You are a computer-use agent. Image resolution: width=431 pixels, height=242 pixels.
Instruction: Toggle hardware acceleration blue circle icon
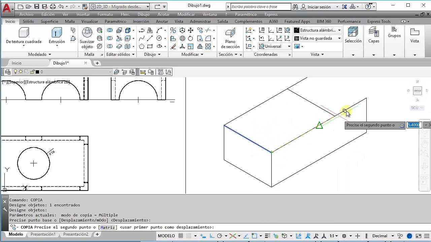[x=409, y=236]
